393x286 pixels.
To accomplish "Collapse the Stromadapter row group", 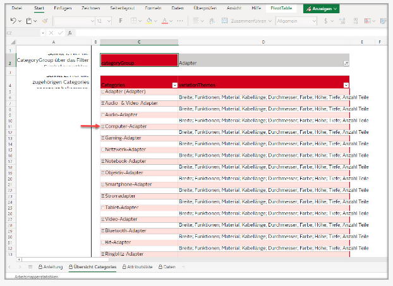I will pos(103,196).
